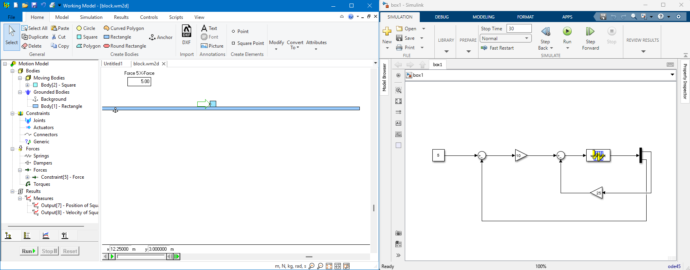690x270 pixels.
Task: Collapse the Bodies tree node
Action: [13, 71]
